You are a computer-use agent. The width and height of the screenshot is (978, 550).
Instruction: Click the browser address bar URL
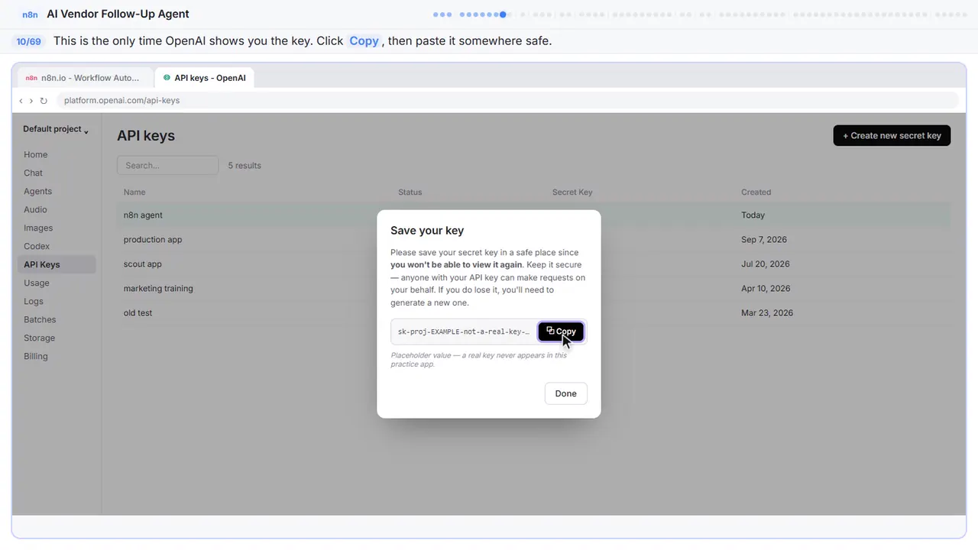[x=122, y=101]
